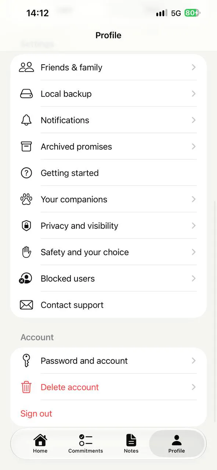The image size is (217, 470).
Task: Tap the red Sign out link
Action: (36, 414)
